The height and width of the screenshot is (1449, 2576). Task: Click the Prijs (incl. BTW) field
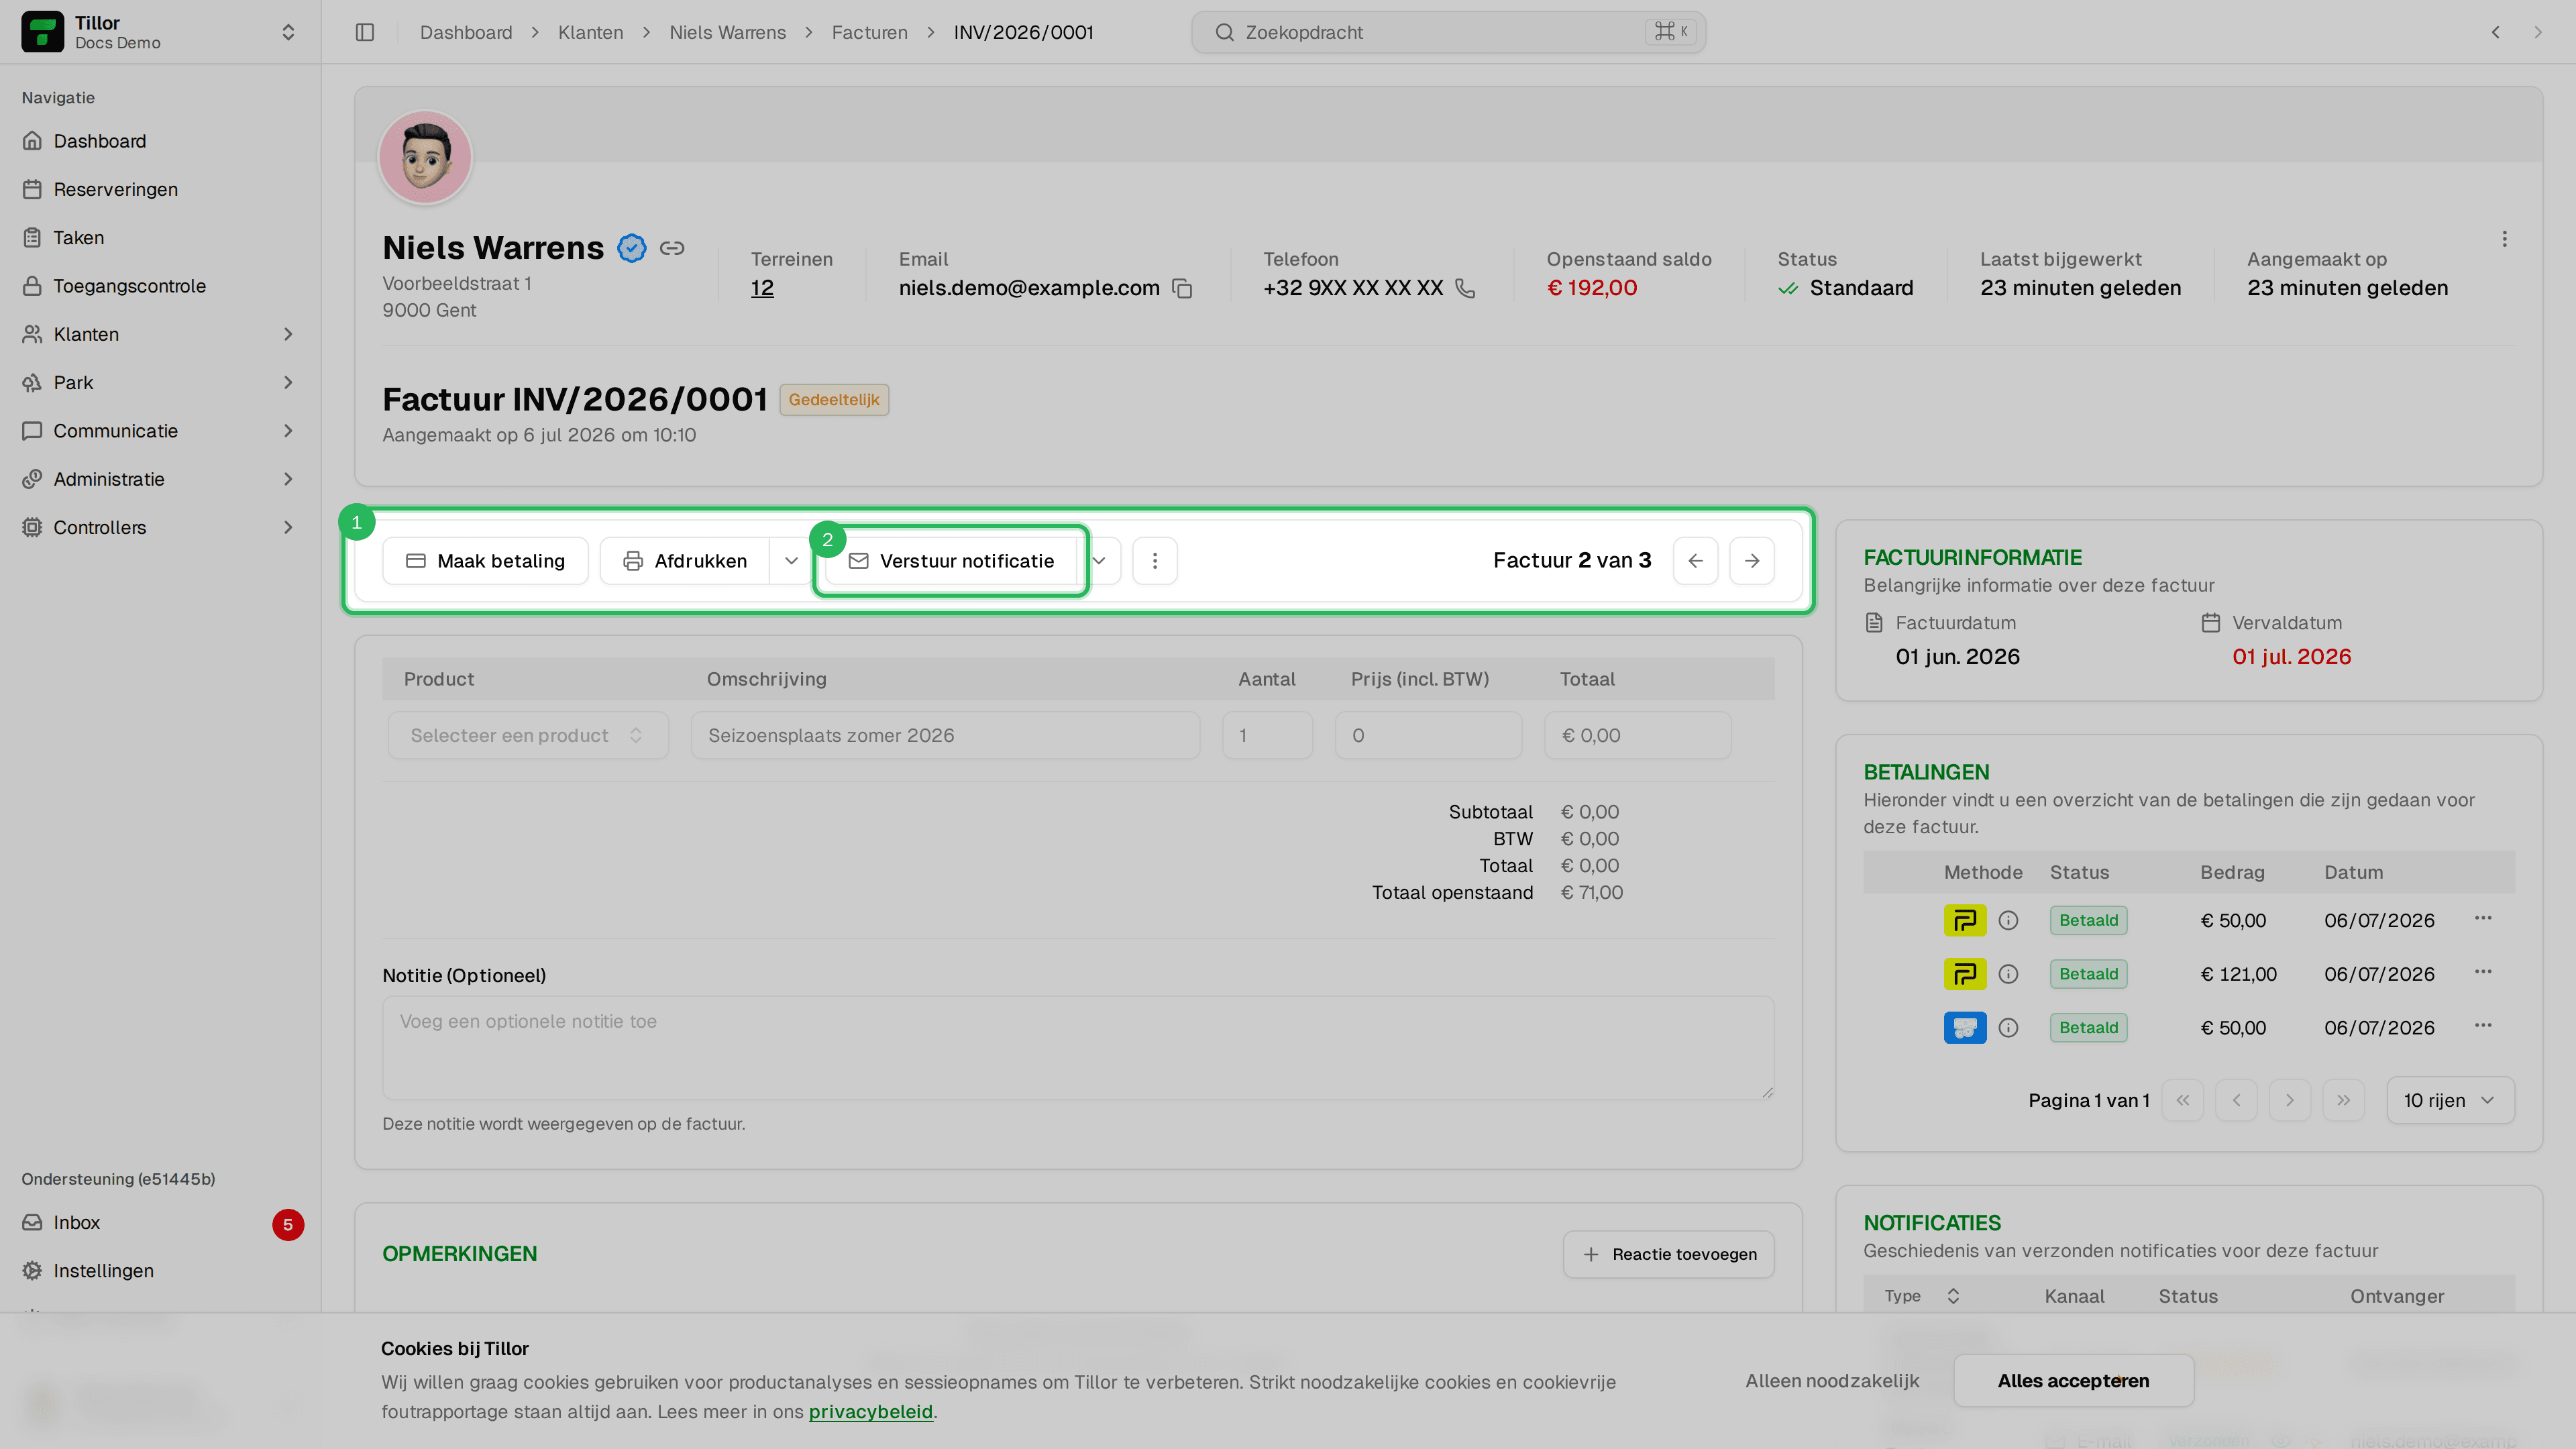[x=1428, y=736]
